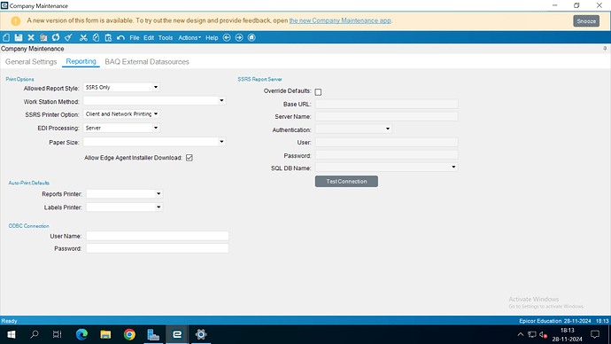Expand Authentication dropdown
This screenshot has height=344, width=611.
coord(387,129)
